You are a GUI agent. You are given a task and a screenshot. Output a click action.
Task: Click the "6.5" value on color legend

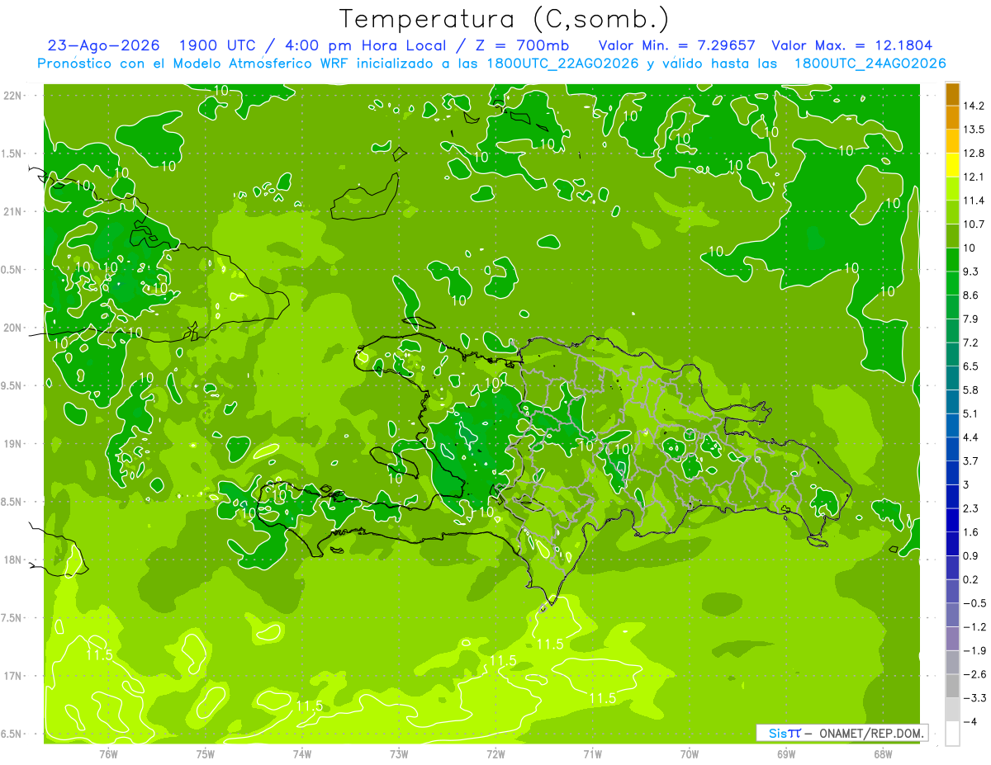970,366
